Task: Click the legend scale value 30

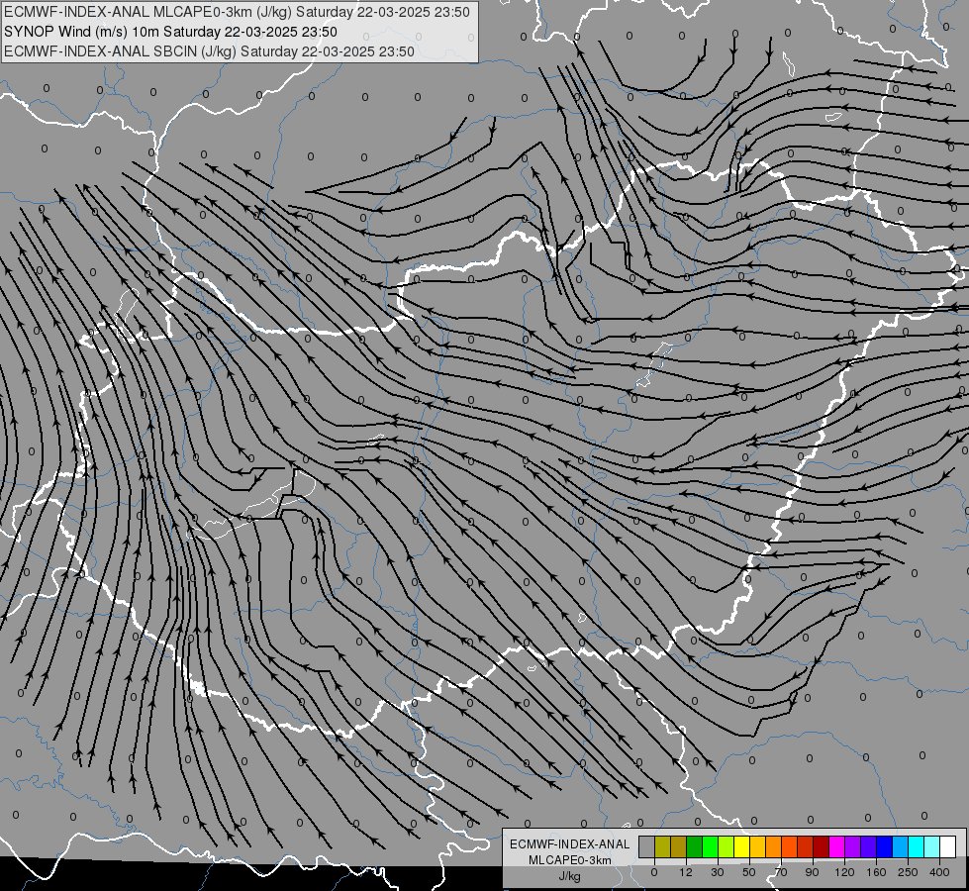Action: pyautogui.click(x=718, y=872)
